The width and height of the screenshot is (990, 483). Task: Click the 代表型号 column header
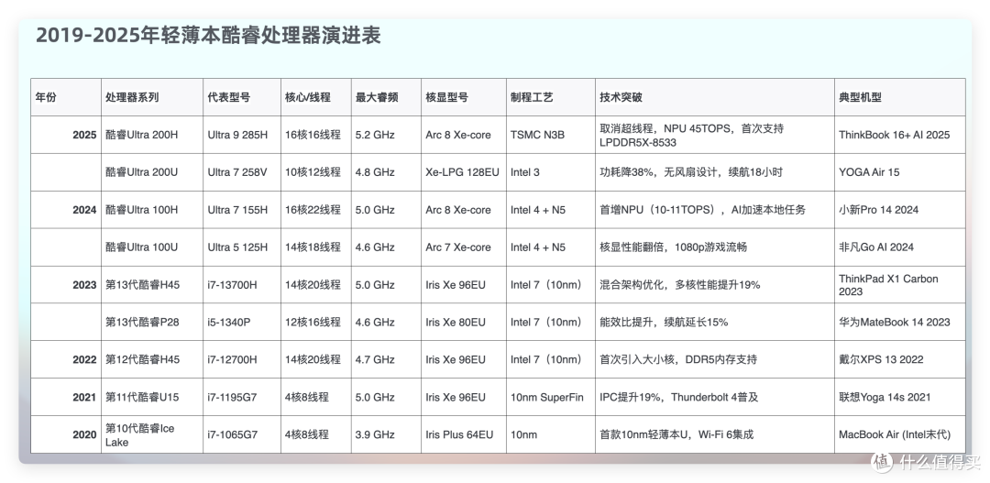click(x=242, y=97)
